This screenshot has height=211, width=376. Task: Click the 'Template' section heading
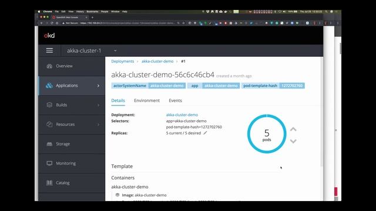click(x=122, y=166)
